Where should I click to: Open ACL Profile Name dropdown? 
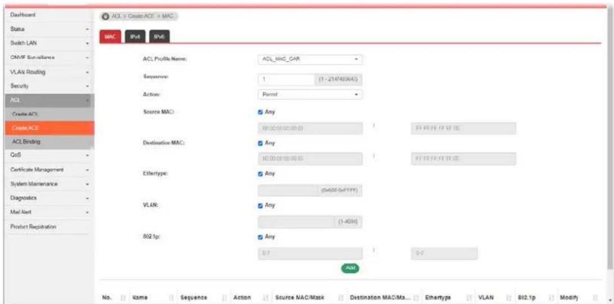coord(310,60)
